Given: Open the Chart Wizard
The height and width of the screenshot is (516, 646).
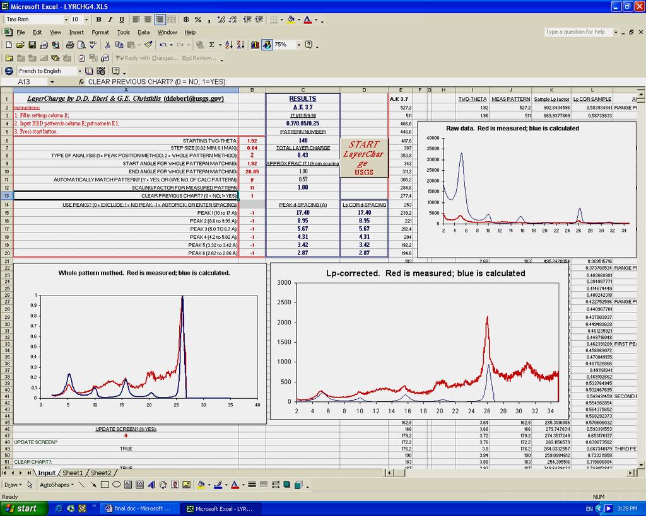Looking at the screenshot, I should pos(255,45).
